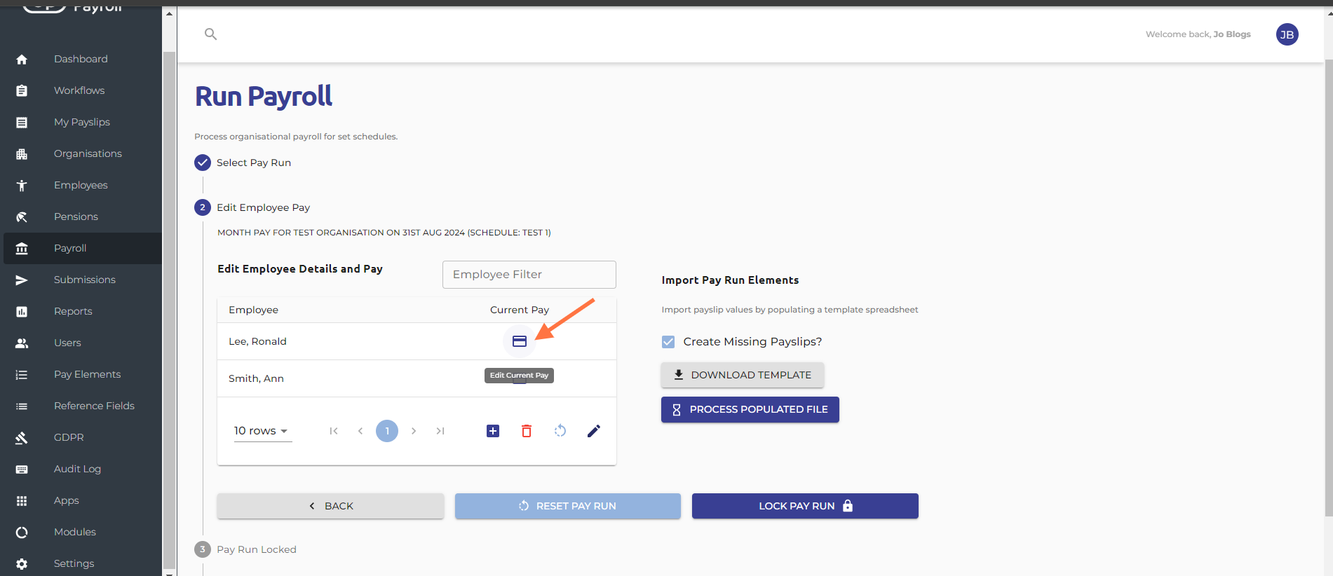Click Reset Pay Run button
This screenshot has width=1333, height=576.
pyautogui.click(x=567, y=506)
